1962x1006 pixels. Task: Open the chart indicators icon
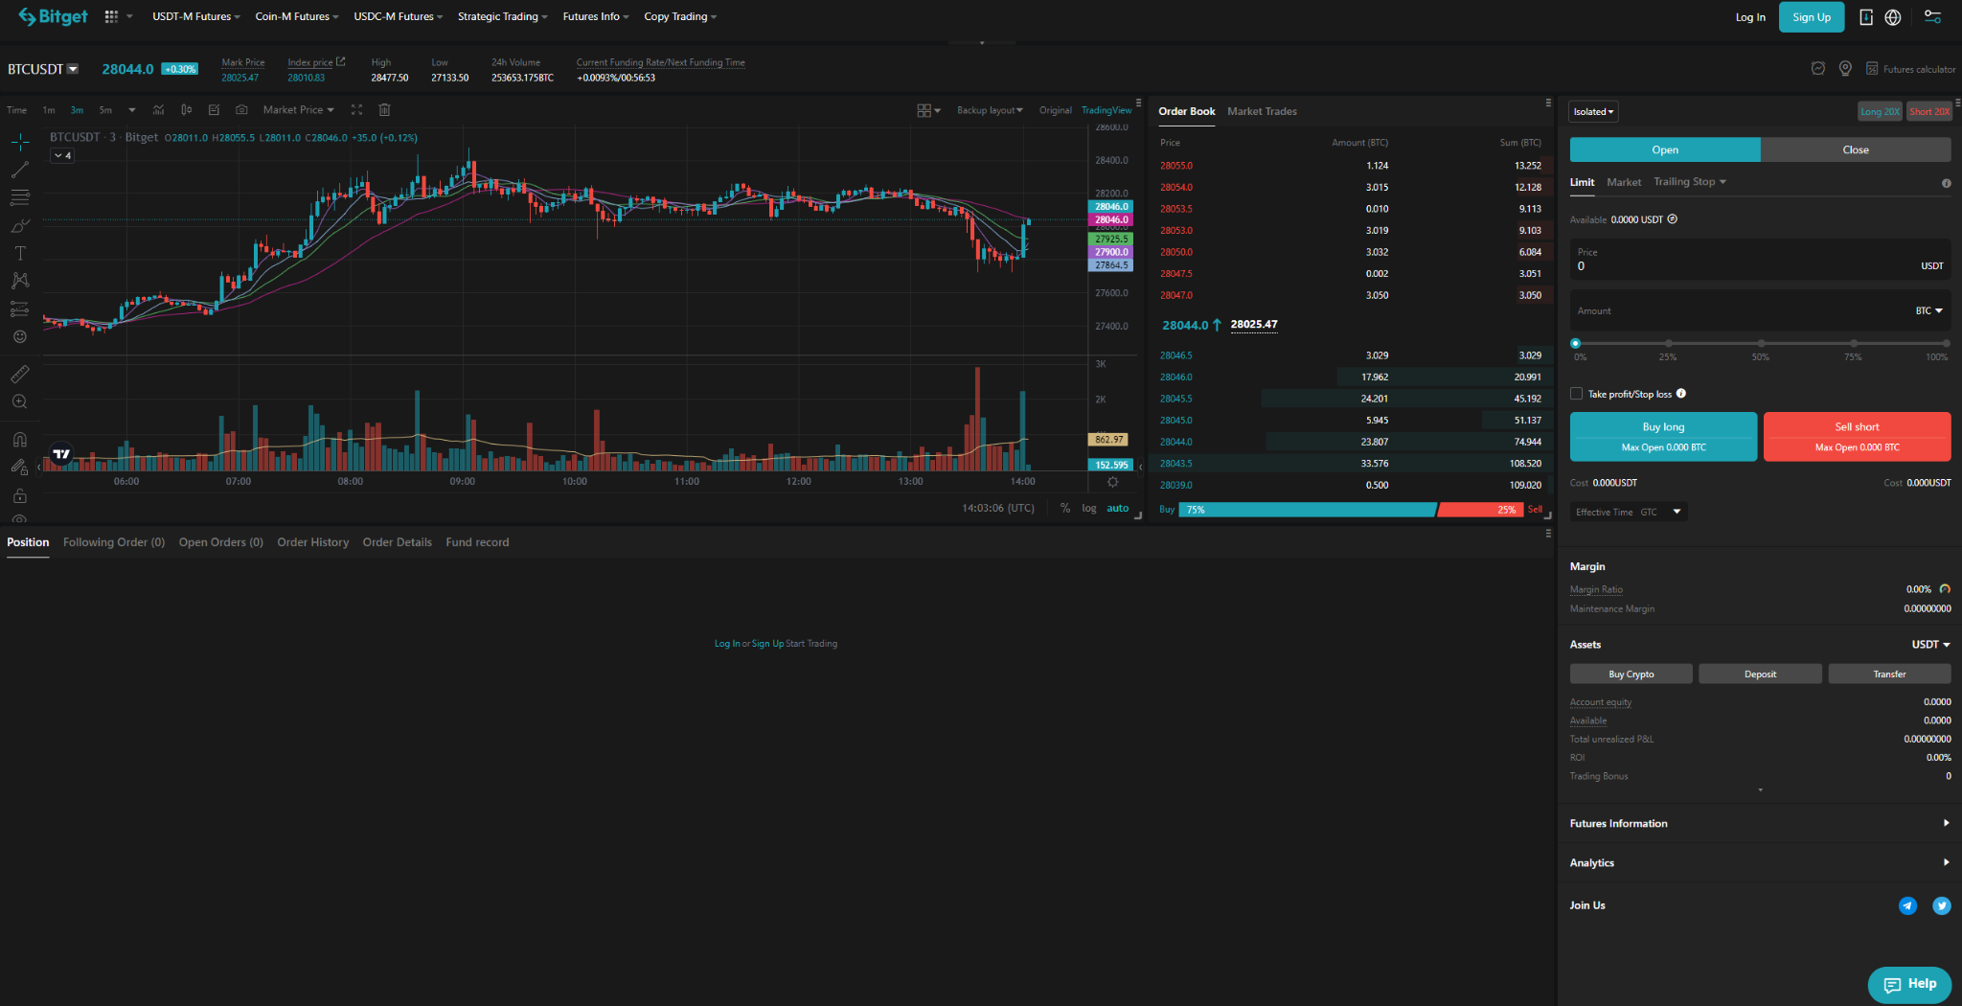[159, 109]
